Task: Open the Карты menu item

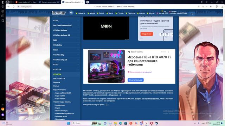Action: click(x=150, y=13)
